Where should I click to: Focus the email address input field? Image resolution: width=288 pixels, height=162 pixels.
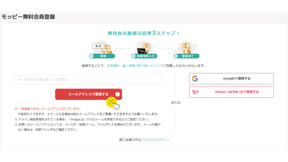pyautogui.click(x=89, y=80)
